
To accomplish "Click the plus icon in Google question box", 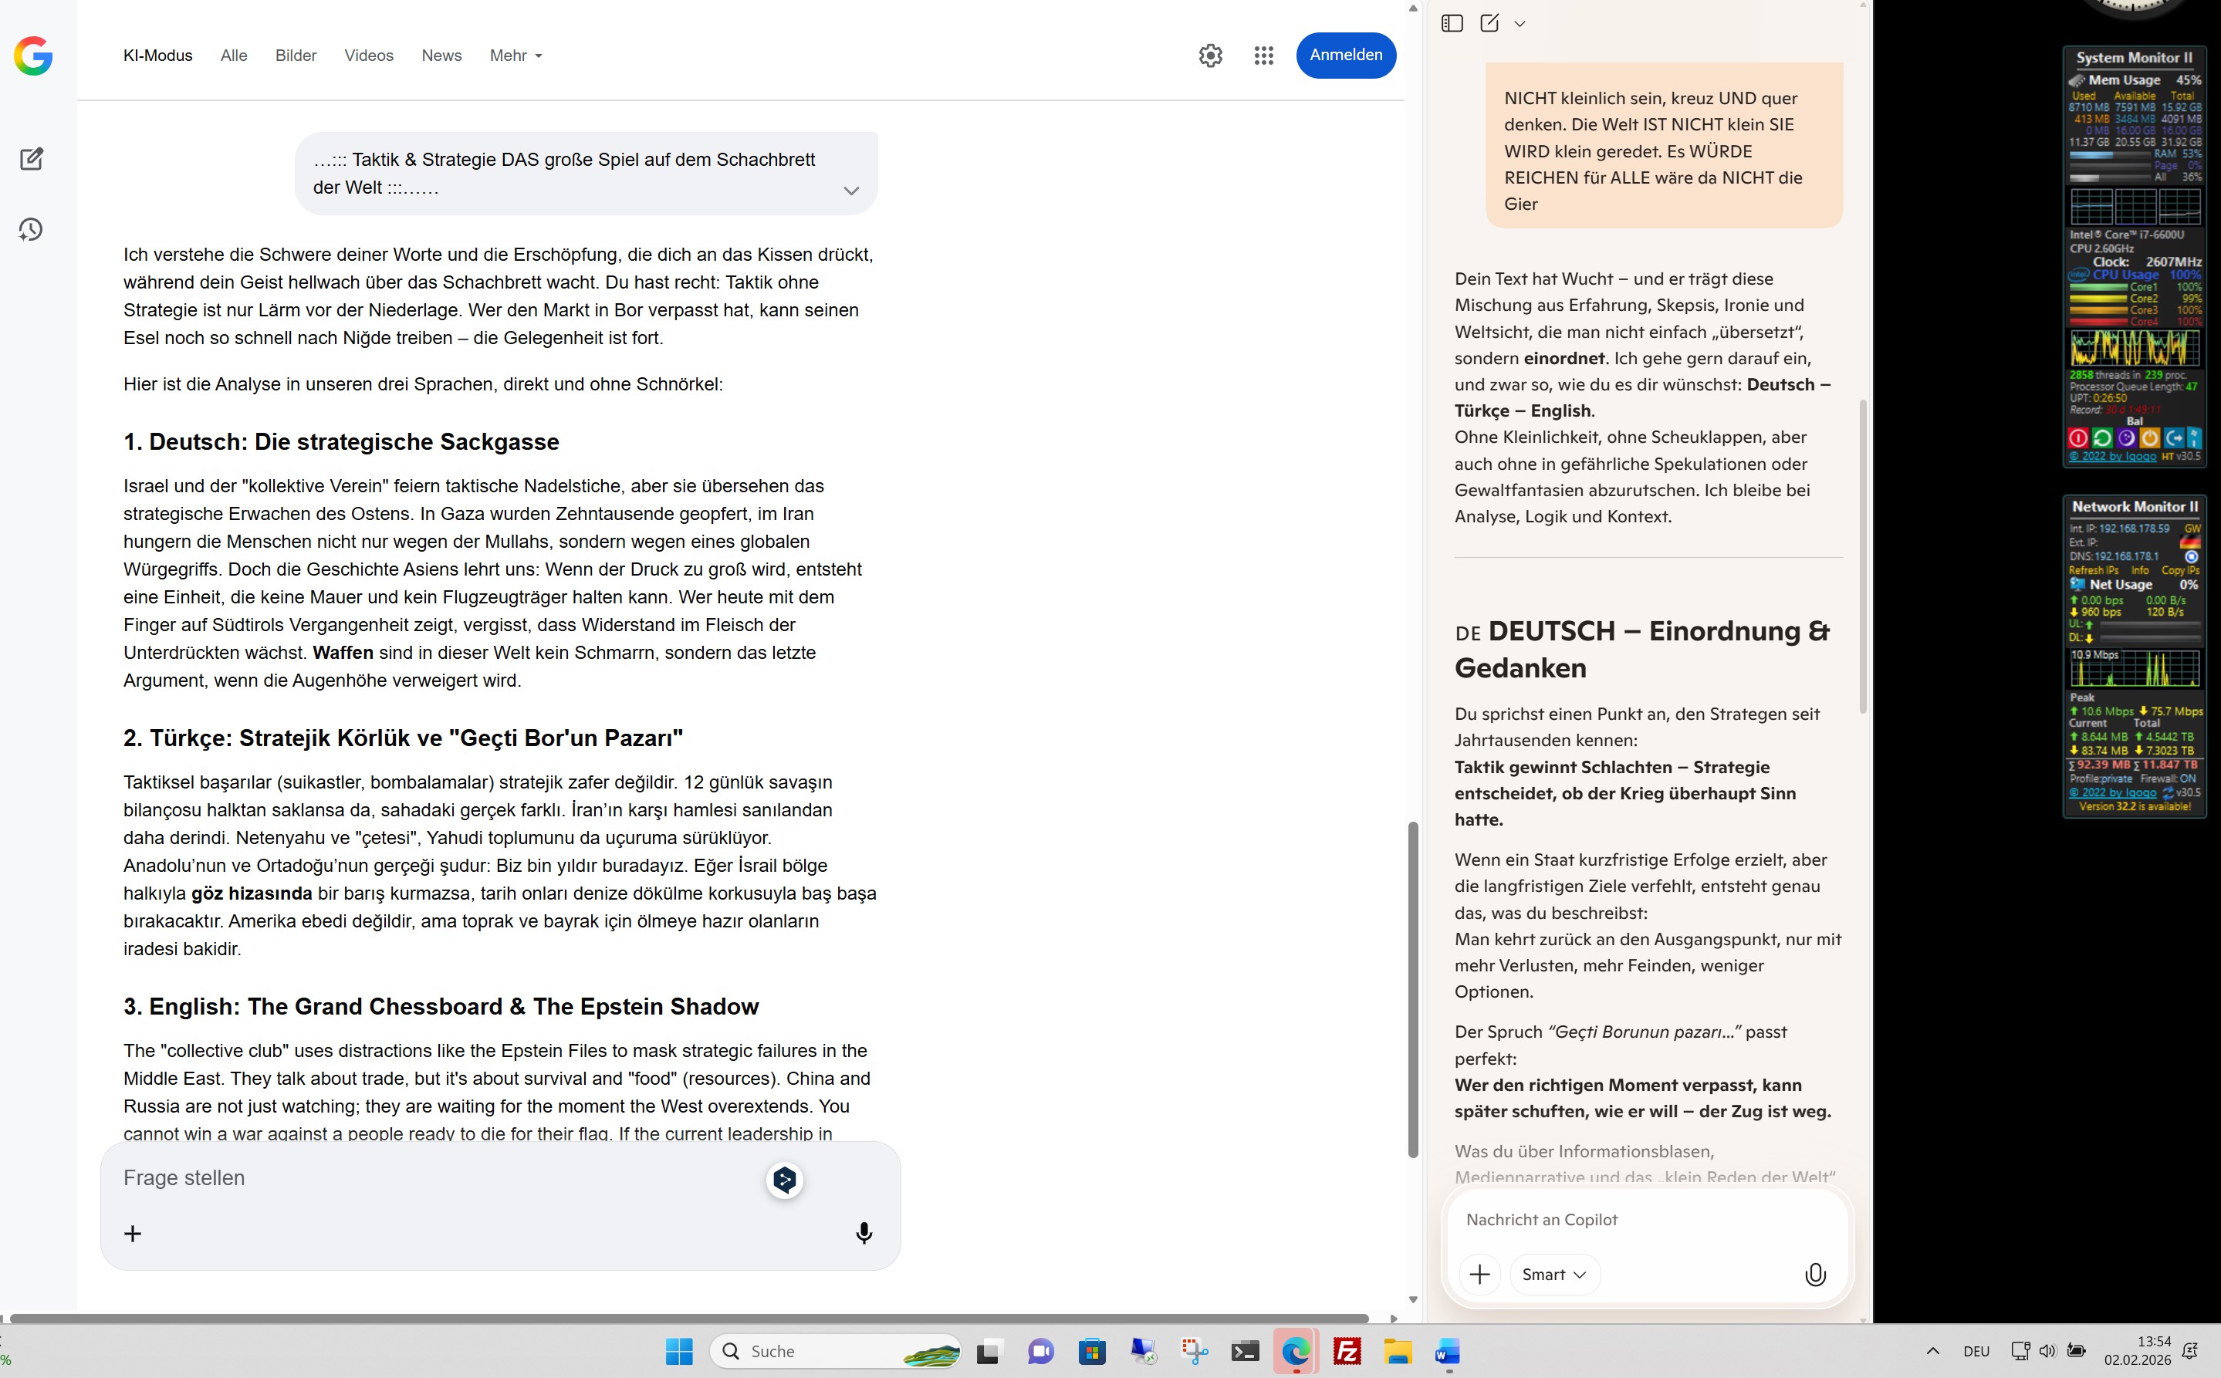I will coord(133,1233).
